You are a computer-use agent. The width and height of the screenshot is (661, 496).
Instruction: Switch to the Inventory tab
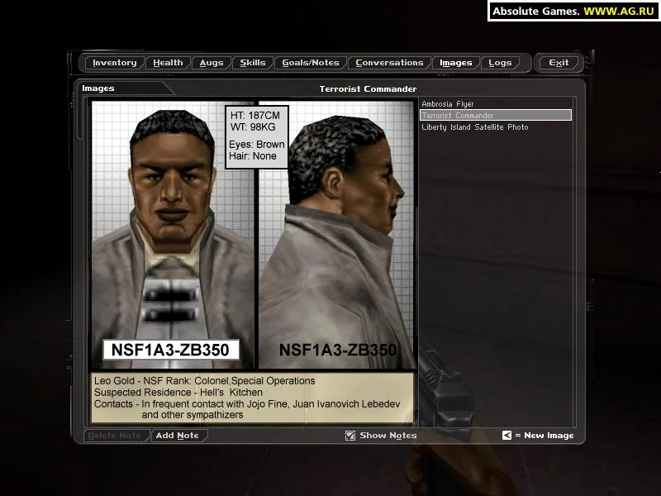pos(114,62)
